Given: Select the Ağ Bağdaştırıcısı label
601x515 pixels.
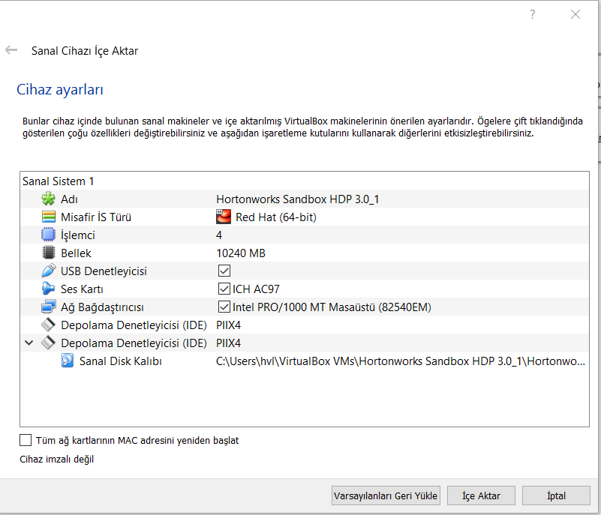Looking at the screenshot, I should [102, 307].
